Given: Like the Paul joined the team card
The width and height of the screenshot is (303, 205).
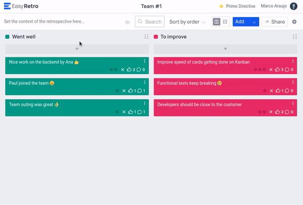Looking at the screenshot, I should click(130, 91).
